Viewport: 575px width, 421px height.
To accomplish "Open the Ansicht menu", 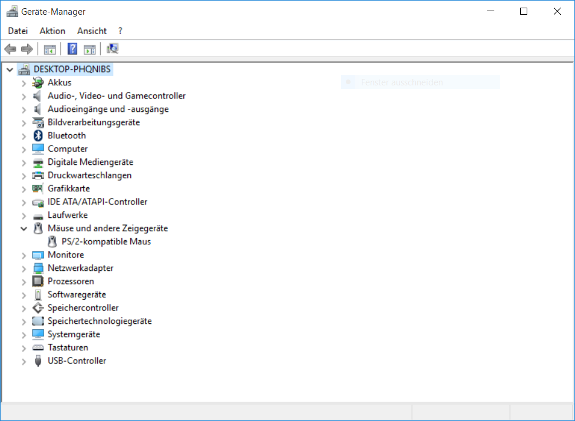I will pyautogui.click(x=92, y=31).
